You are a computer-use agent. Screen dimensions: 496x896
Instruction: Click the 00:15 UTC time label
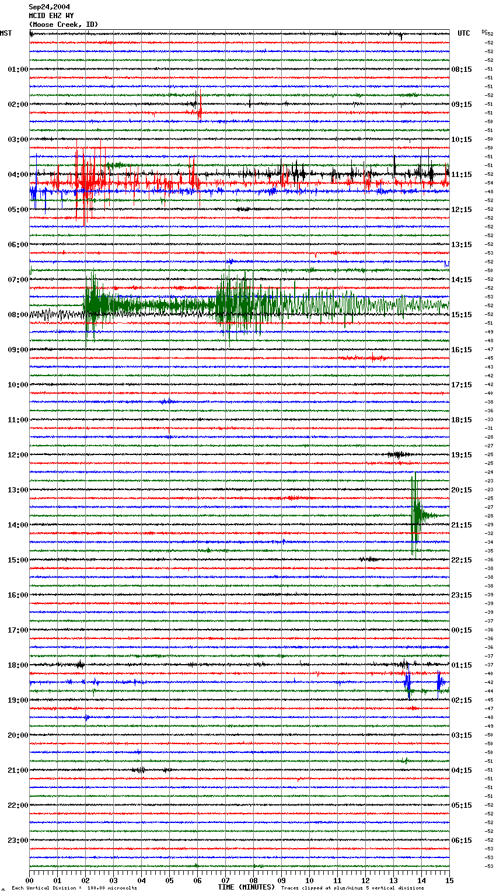pos(462,630)
